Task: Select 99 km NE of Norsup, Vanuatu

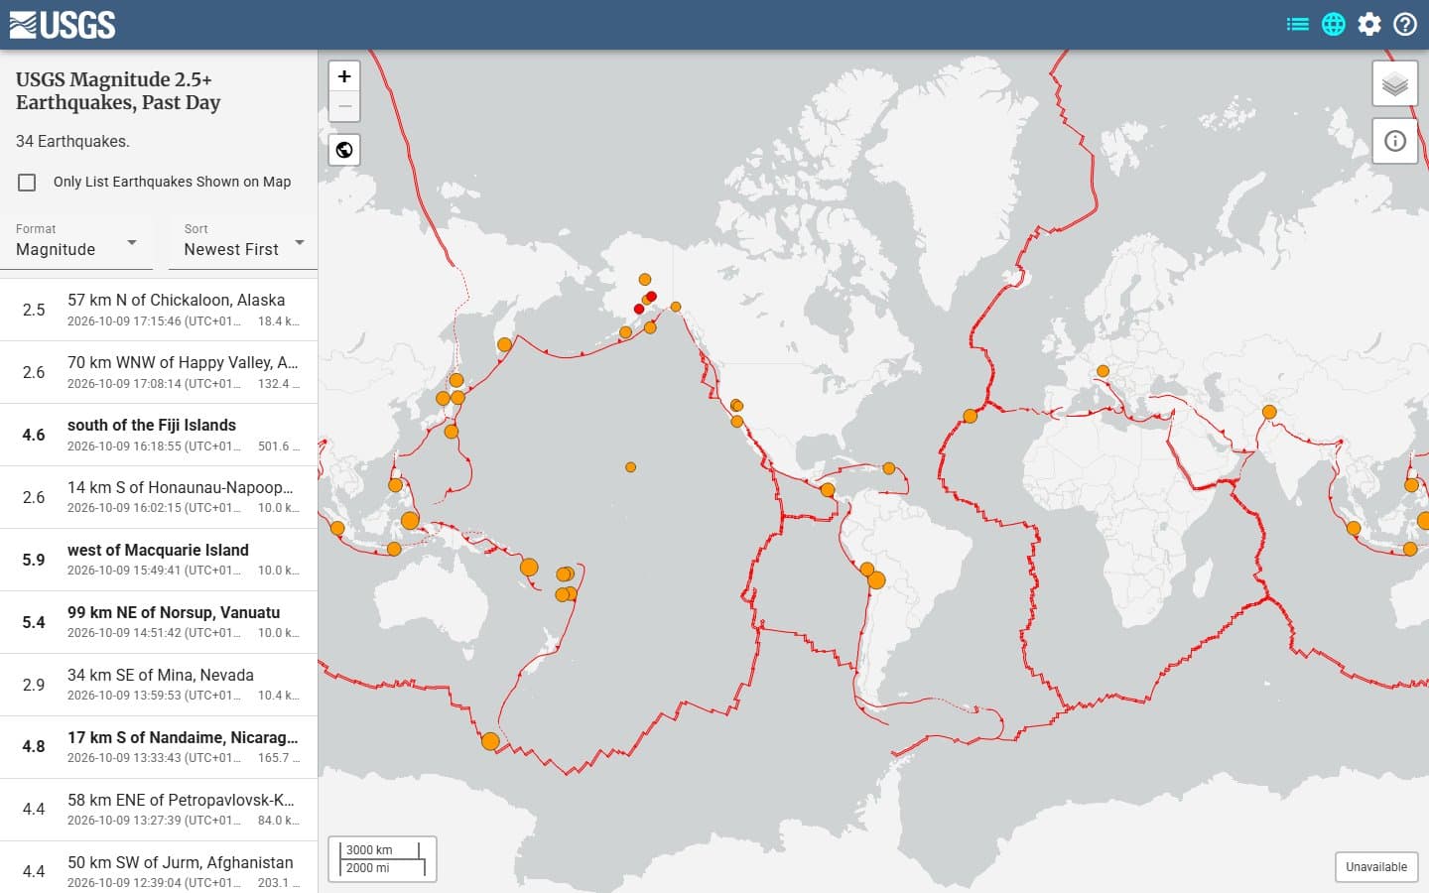Action: point(159,622)
